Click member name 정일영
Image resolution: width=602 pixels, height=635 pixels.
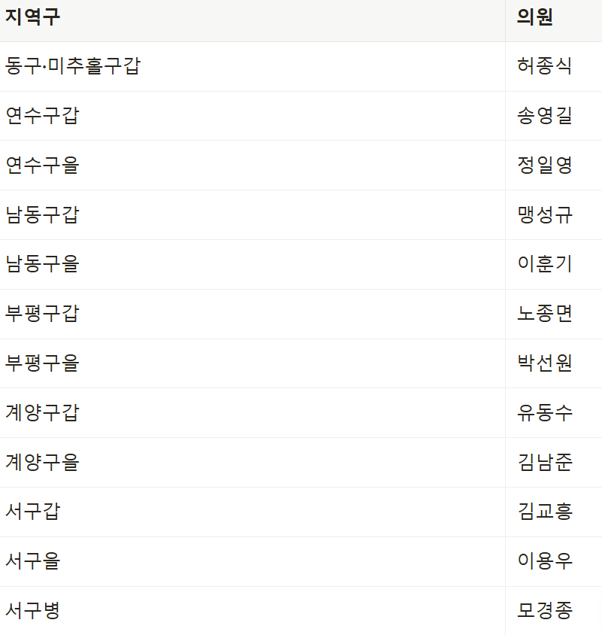click(x=545, y=166)
